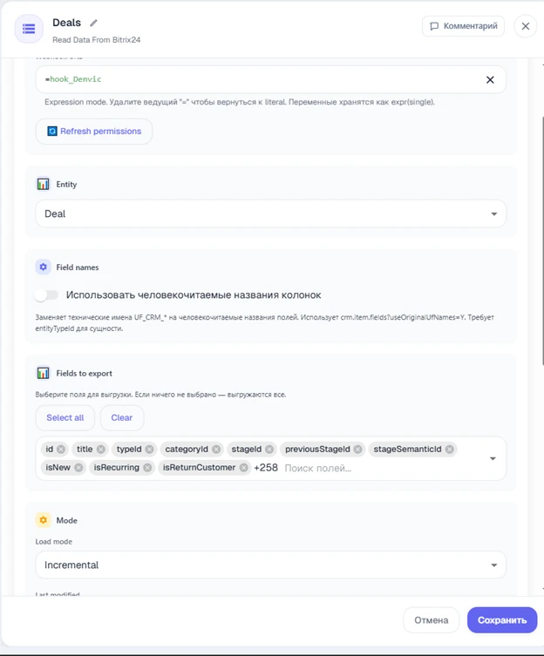Click the Clear fields button
Viewport: 544px width, 656px height.
(x=122, y=418)
